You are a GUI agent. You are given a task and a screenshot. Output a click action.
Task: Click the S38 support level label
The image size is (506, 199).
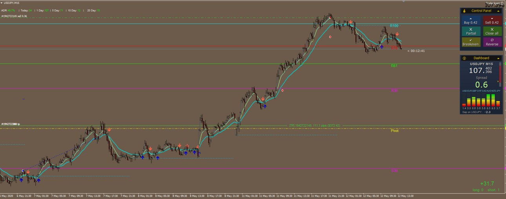pos(394,171)
